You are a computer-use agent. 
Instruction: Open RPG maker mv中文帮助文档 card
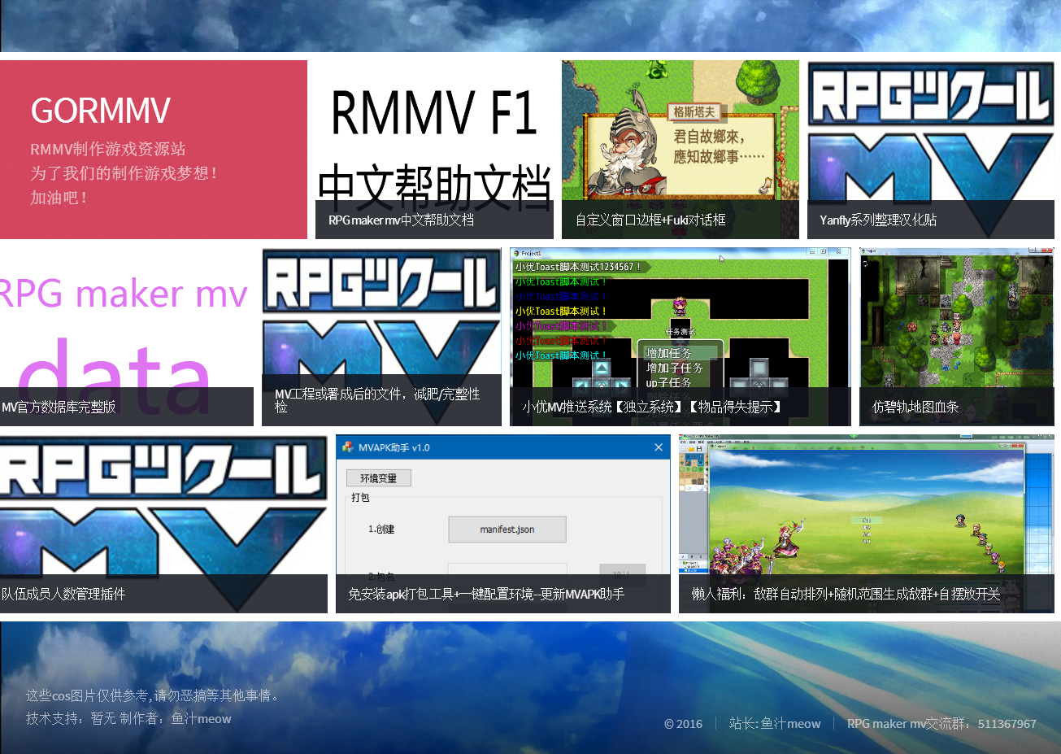click(434, 150)
